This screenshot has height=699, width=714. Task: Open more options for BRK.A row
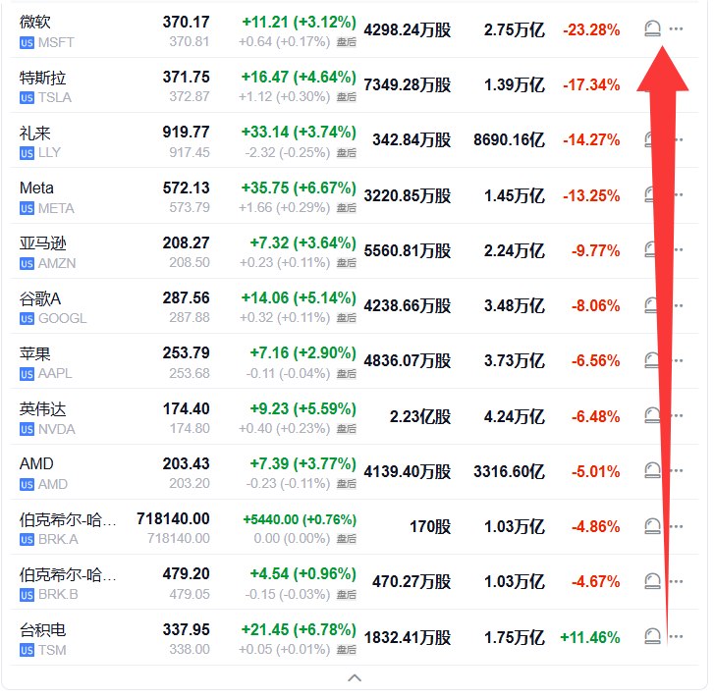pos(677,526)
